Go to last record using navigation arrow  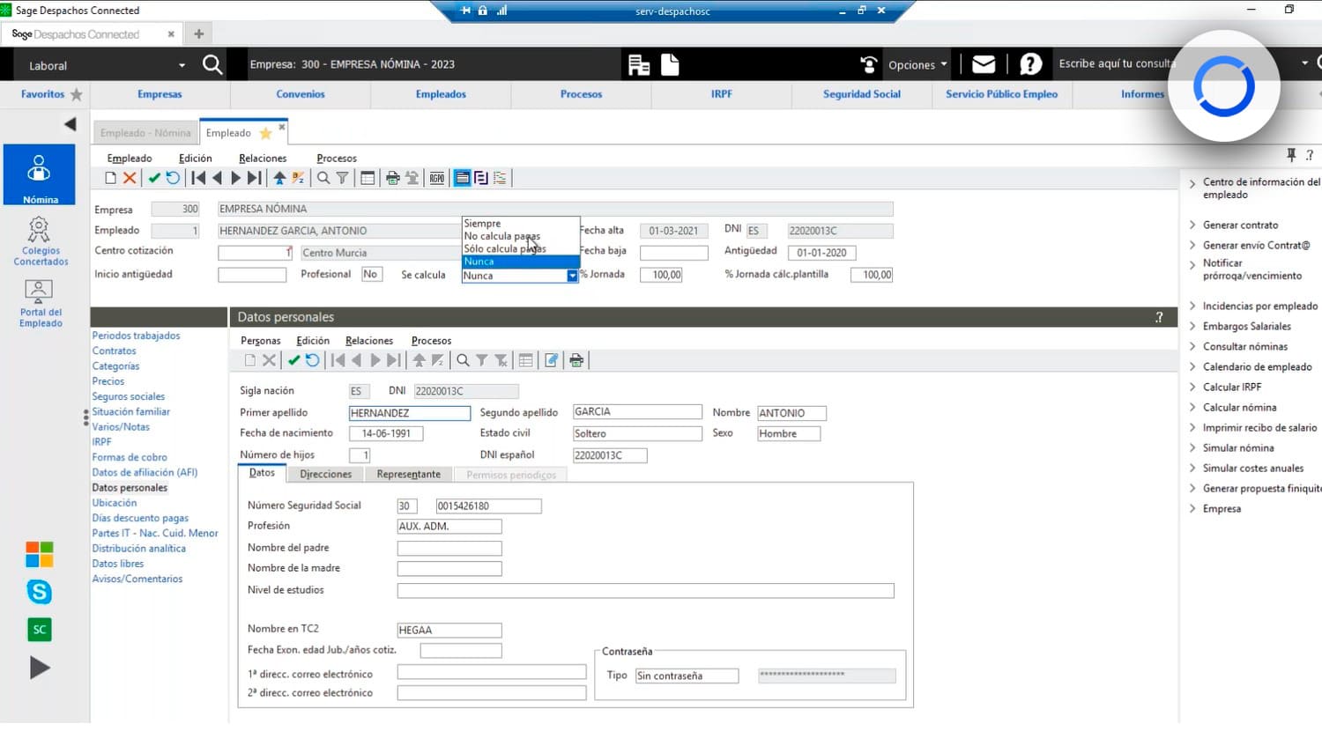click(x=255, y=177)
